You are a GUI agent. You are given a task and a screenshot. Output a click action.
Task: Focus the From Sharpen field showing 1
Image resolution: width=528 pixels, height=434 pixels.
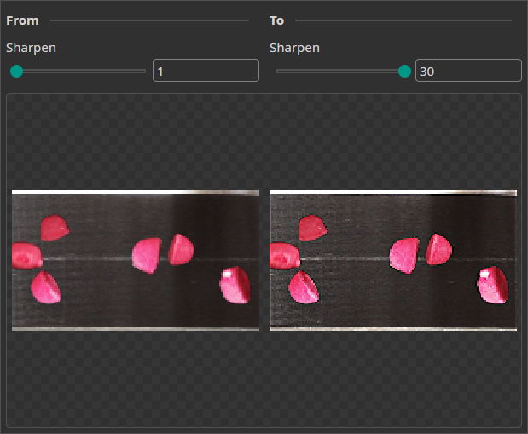point(205,71)
